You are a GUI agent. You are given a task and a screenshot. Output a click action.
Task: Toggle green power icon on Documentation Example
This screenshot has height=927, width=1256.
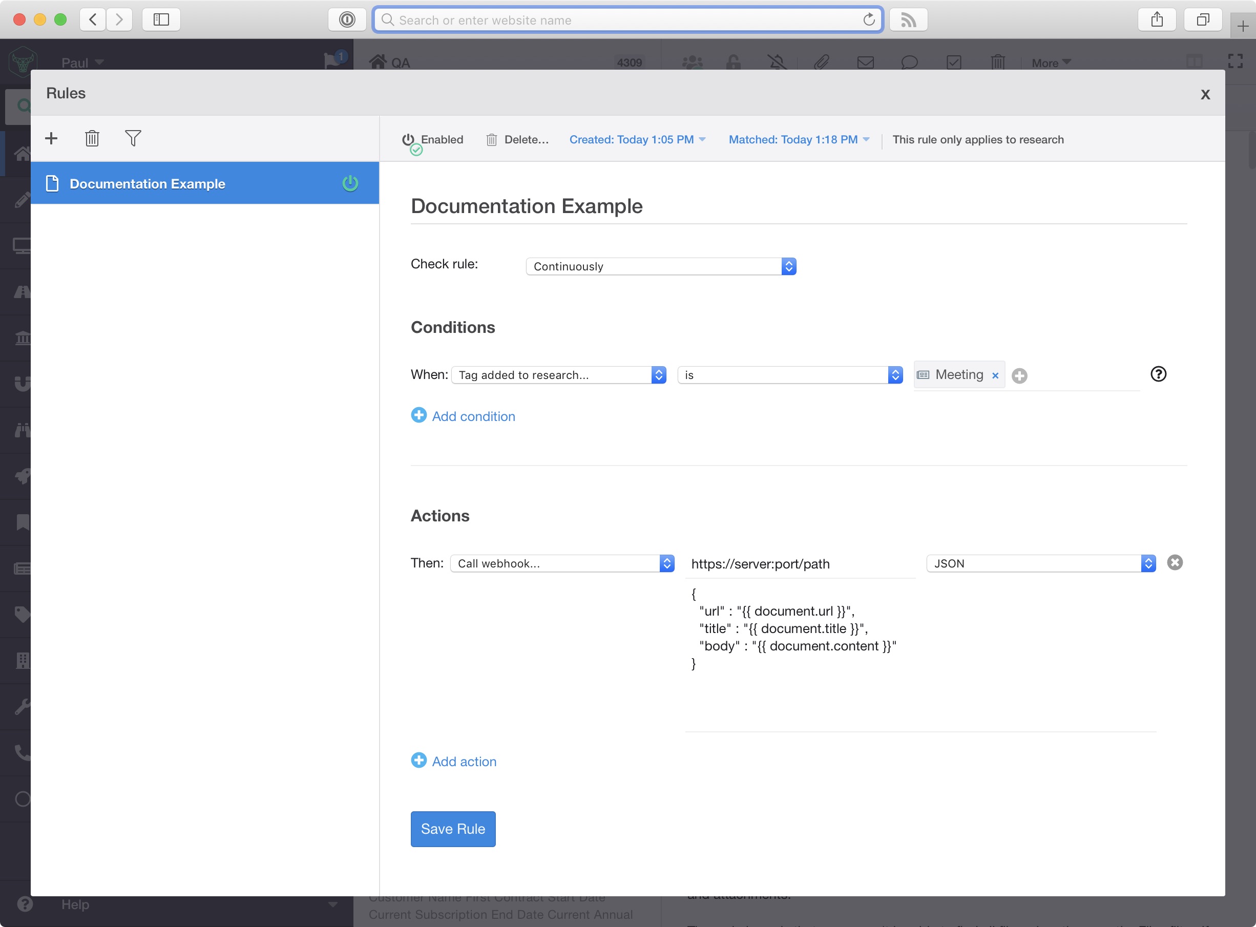pos(350,183)
